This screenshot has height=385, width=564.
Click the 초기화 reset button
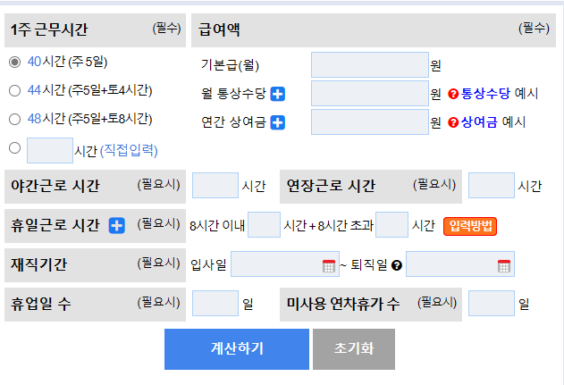coord(354,349)
